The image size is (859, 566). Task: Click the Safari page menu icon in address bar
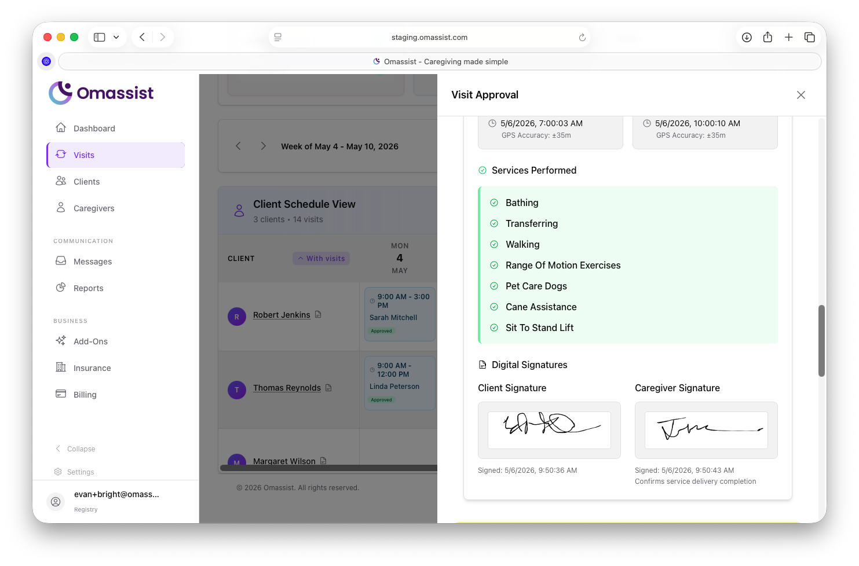(x=278, y=37)
